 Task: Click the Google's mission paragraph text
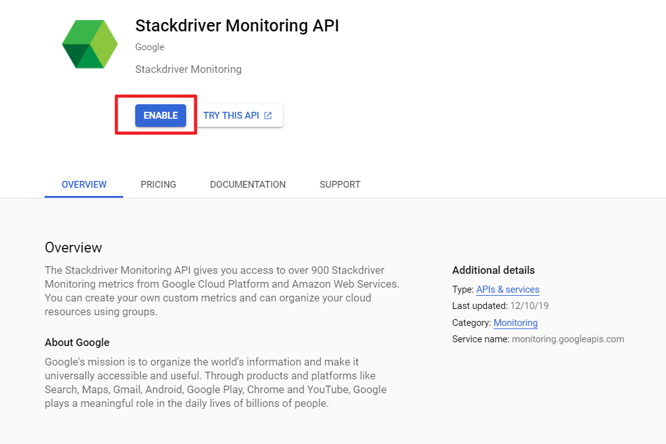click(216, 382)
